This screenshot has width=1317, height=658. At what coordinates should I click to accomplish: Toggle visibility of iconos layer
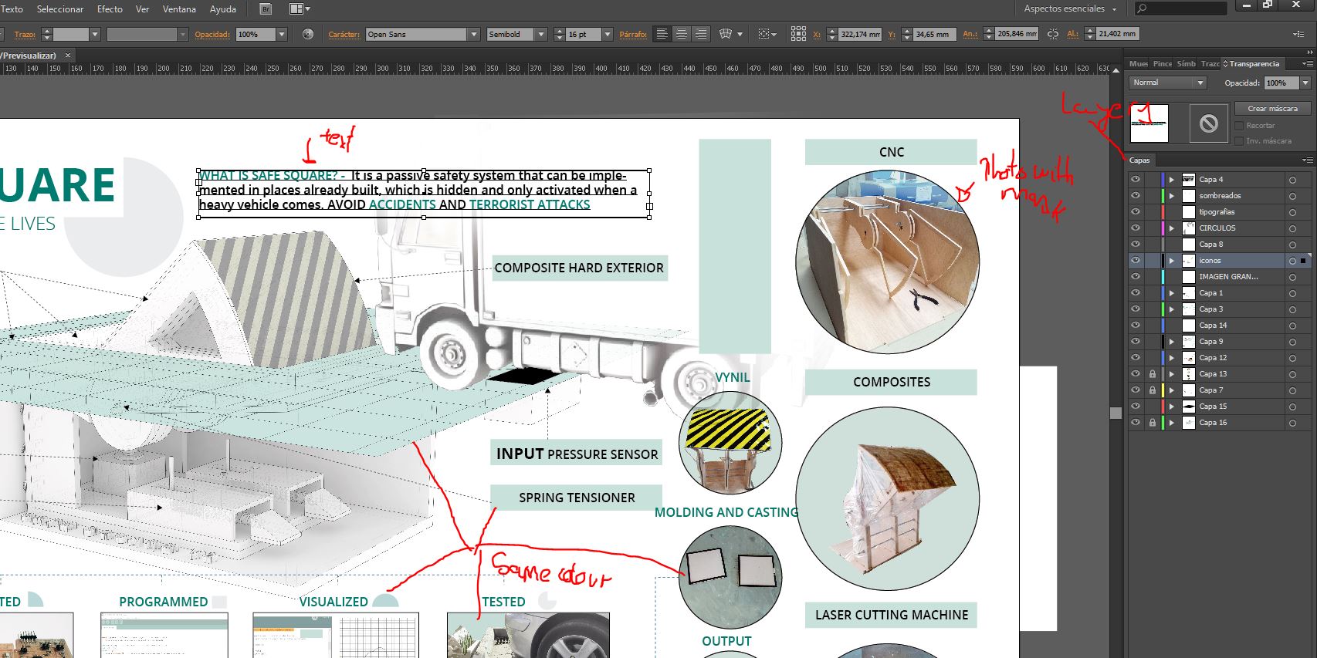click(1136, 261)
